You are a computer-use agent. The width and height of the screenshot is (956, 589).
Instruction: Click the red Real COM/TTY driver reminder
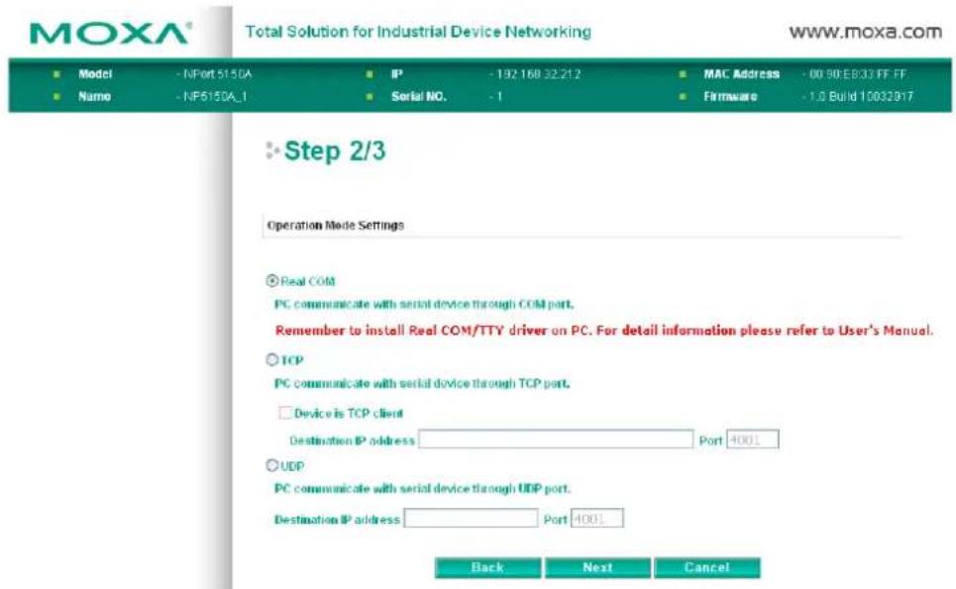click(603, 331)
